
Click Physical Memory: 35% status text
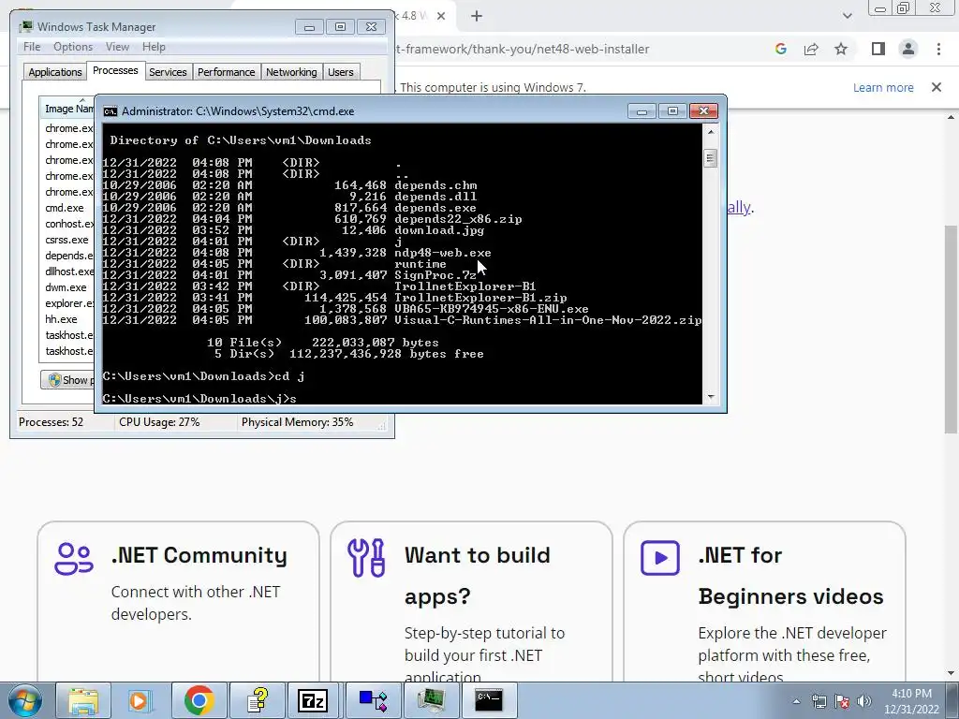(297, 422)
